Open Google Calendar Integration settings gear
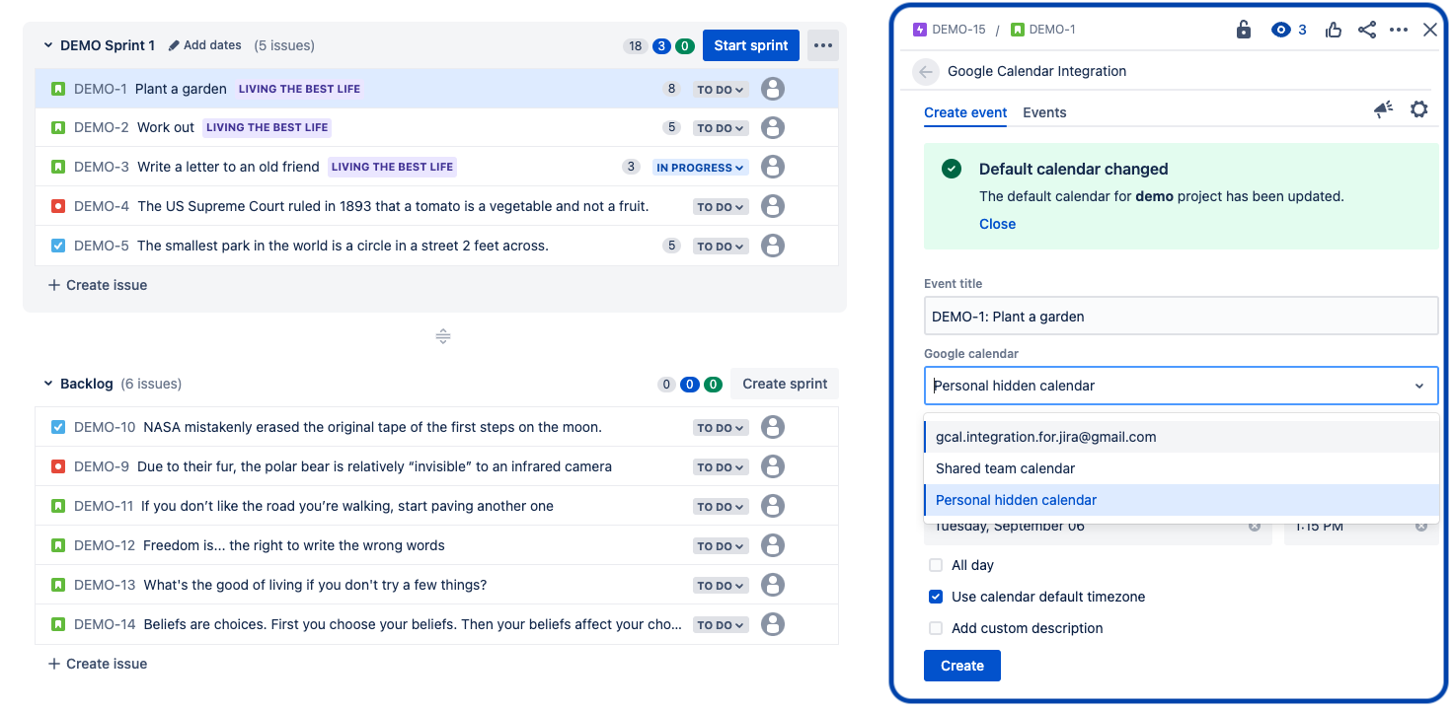 [1418, 109]
